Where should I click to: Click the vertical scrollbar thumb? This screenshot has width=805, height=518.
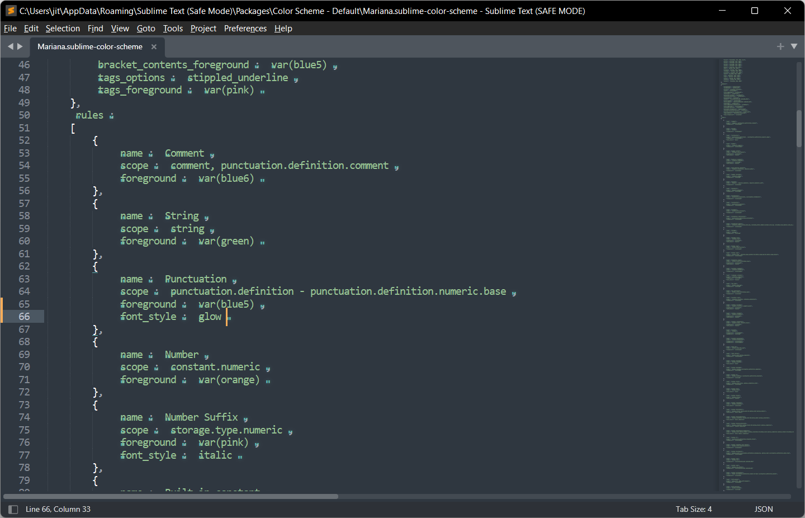[x=799, y=129]
